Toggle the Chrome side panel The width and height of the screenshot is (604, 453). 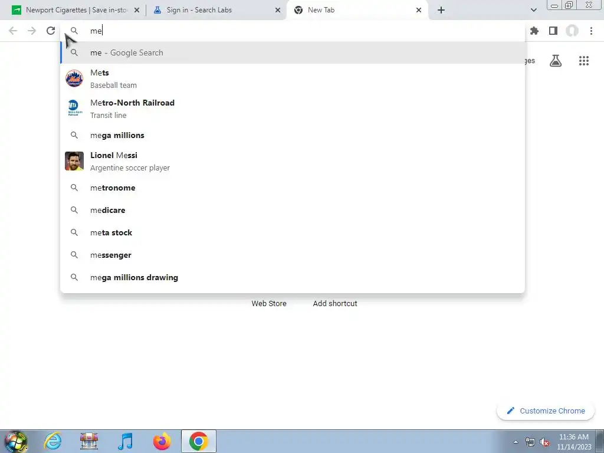point(553,31)
